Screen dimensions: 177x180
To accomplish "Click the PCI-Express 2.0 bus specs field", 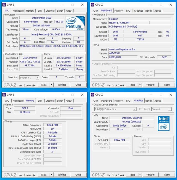I will [x=140, y=27].
